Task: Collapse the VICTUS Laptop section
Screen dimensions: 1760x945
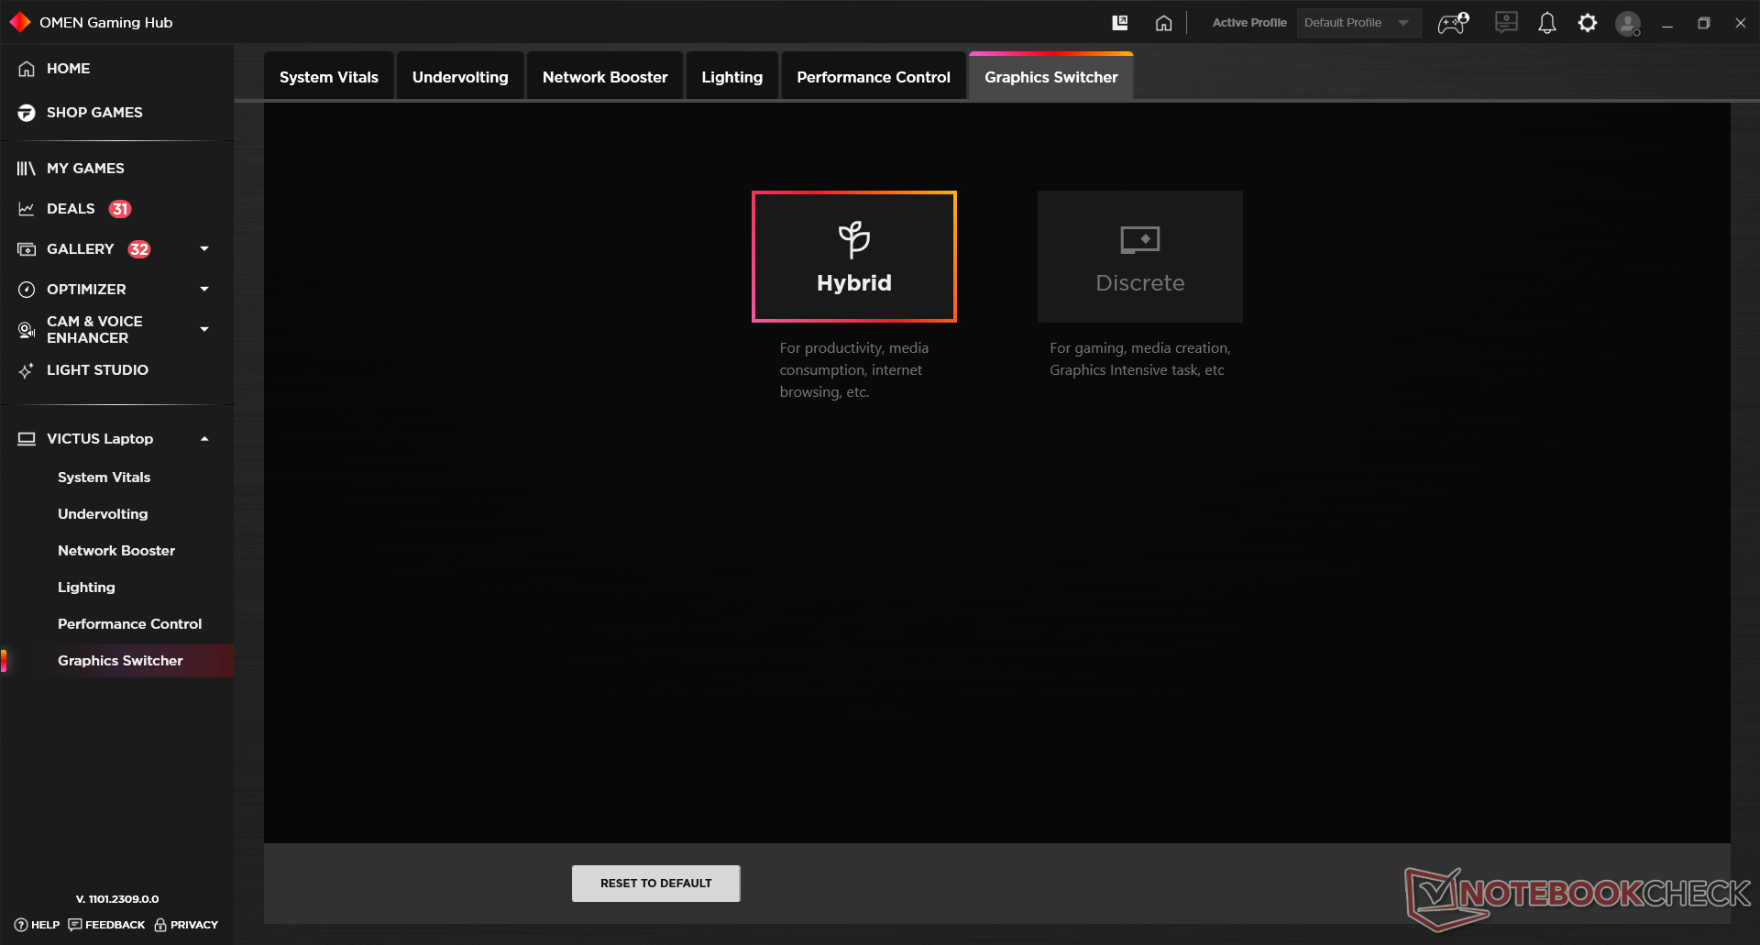Action: click(x=204, y=438)
